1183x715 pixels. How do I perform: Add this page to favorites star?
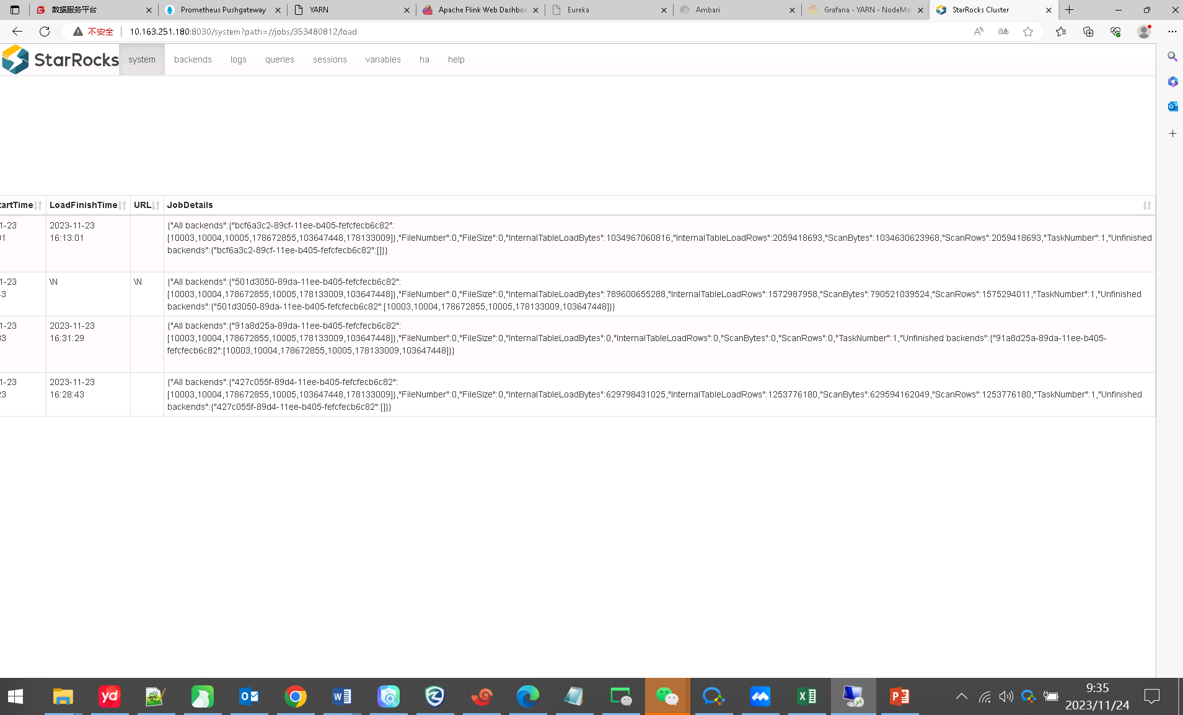(1028, 32)
